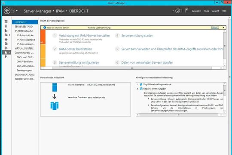
Task: Click the scroll-down arrow of the IPAM tasks panel
Action: pyautogui.click(x=225, y=65)
